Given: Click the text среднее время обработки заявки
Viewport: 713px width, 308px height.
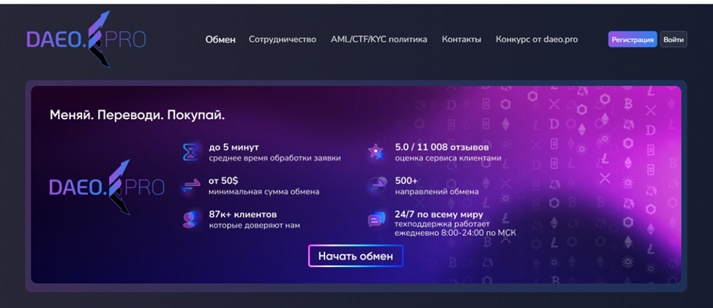Looking at the screenshot, I should click(x=275, y=158).
